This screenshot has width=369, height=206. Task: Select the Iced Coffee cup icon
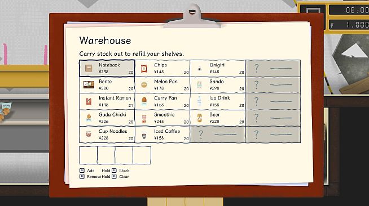click(144, 136)
